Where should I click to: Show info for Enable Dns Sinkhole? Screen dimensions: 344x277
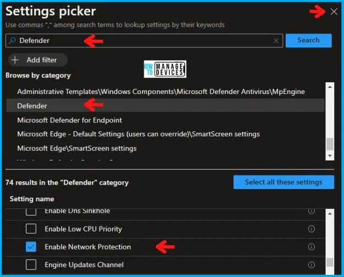(312, 211)
